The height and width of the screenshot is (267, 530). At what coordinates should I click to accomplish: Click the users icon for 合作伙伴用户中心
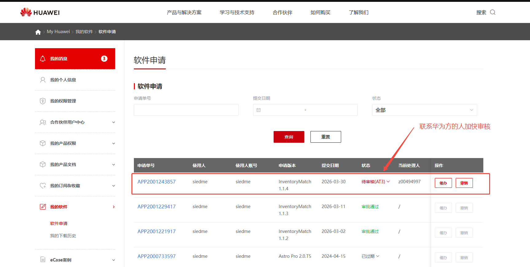pyautogui.click(x=43, y=122)
